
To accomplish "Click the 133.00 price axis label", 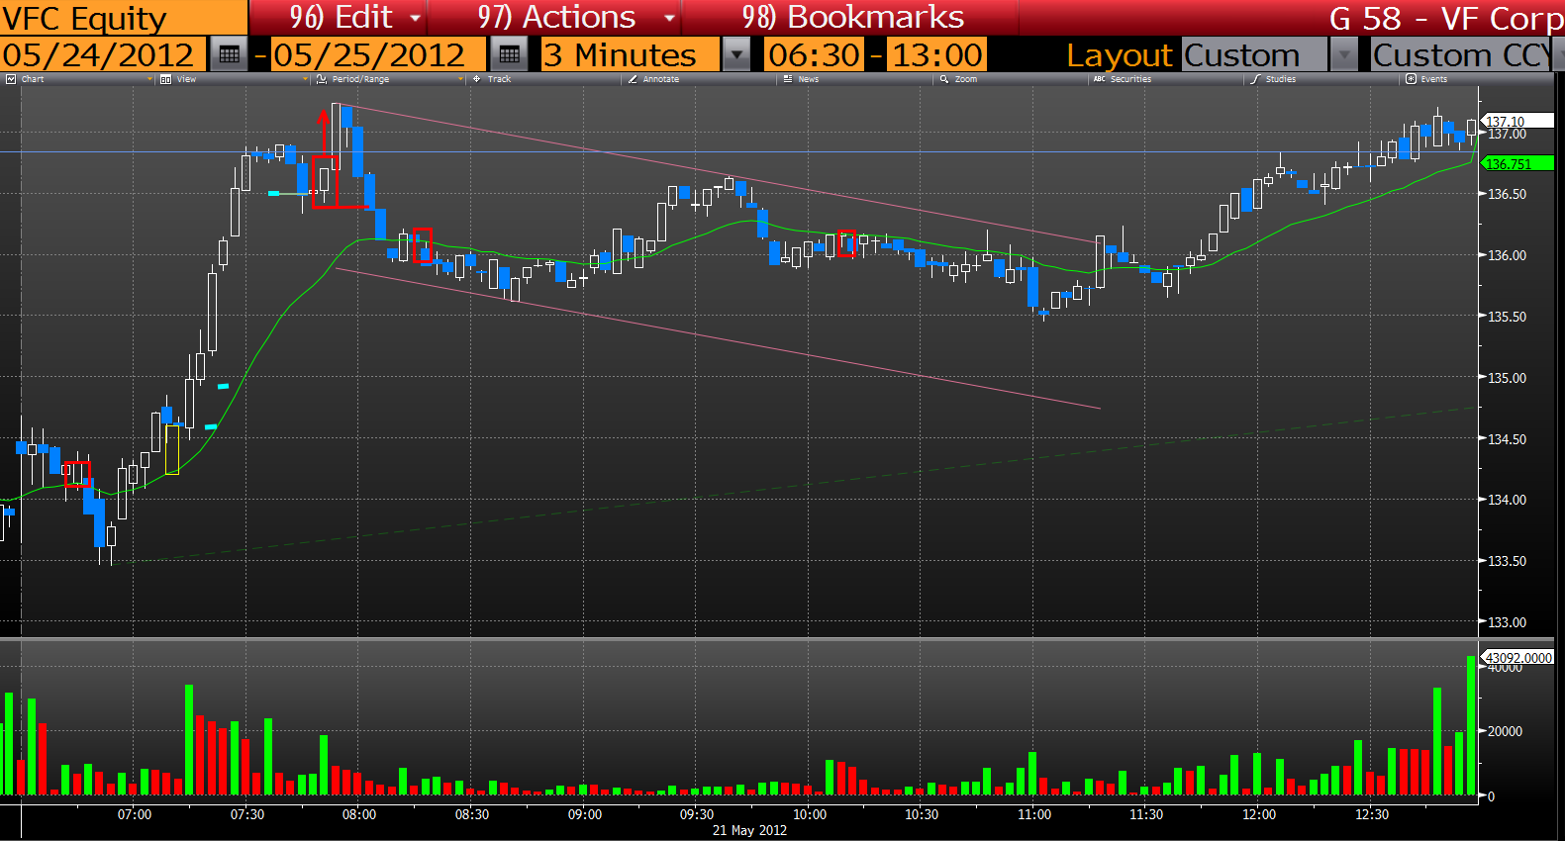I will click(x=1508, y=622).
